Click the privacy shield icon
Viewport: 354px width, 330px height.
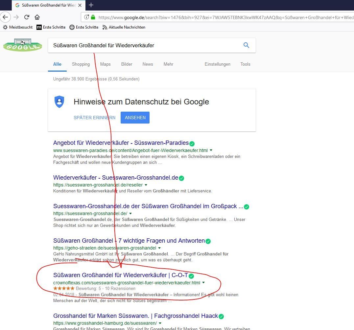(x=59, y=102)
